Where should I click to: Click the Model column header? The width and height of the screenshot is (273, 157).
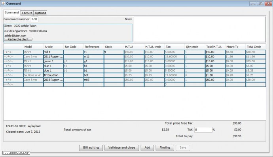pos(33,47)
